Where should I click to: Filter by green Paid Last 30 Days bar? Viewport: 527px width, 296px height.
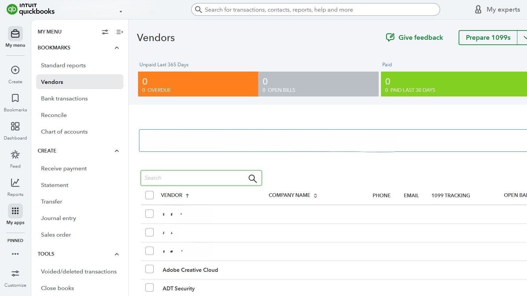point(454,84)
